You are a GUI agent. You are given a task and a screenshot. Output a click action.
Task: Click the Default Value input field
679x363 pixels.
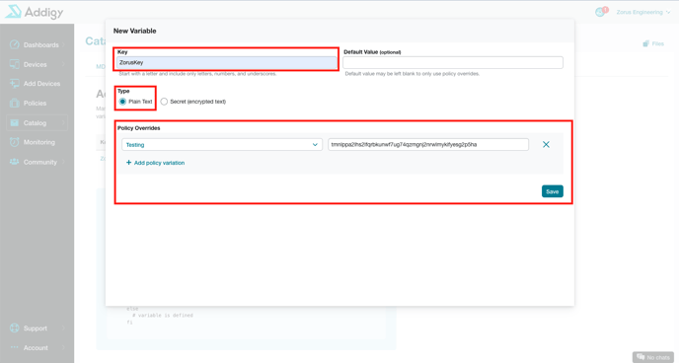point(453,62)
